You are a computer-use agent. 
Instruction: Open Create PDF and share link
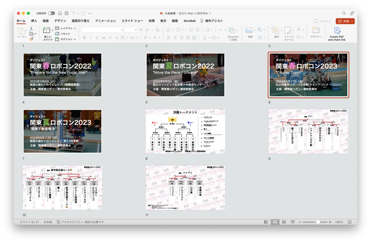[337, 34]
